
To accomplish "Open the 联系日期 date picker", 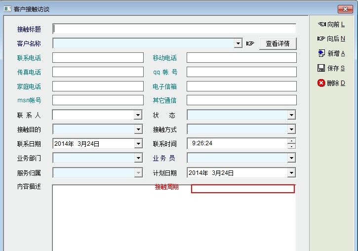I will [138, 144].
